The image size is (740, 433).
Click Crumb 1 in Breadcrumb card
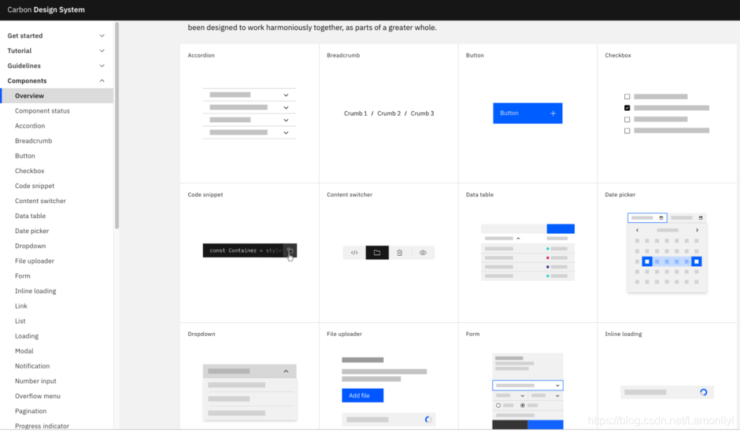pyautogui.click(x=356, y=114)
